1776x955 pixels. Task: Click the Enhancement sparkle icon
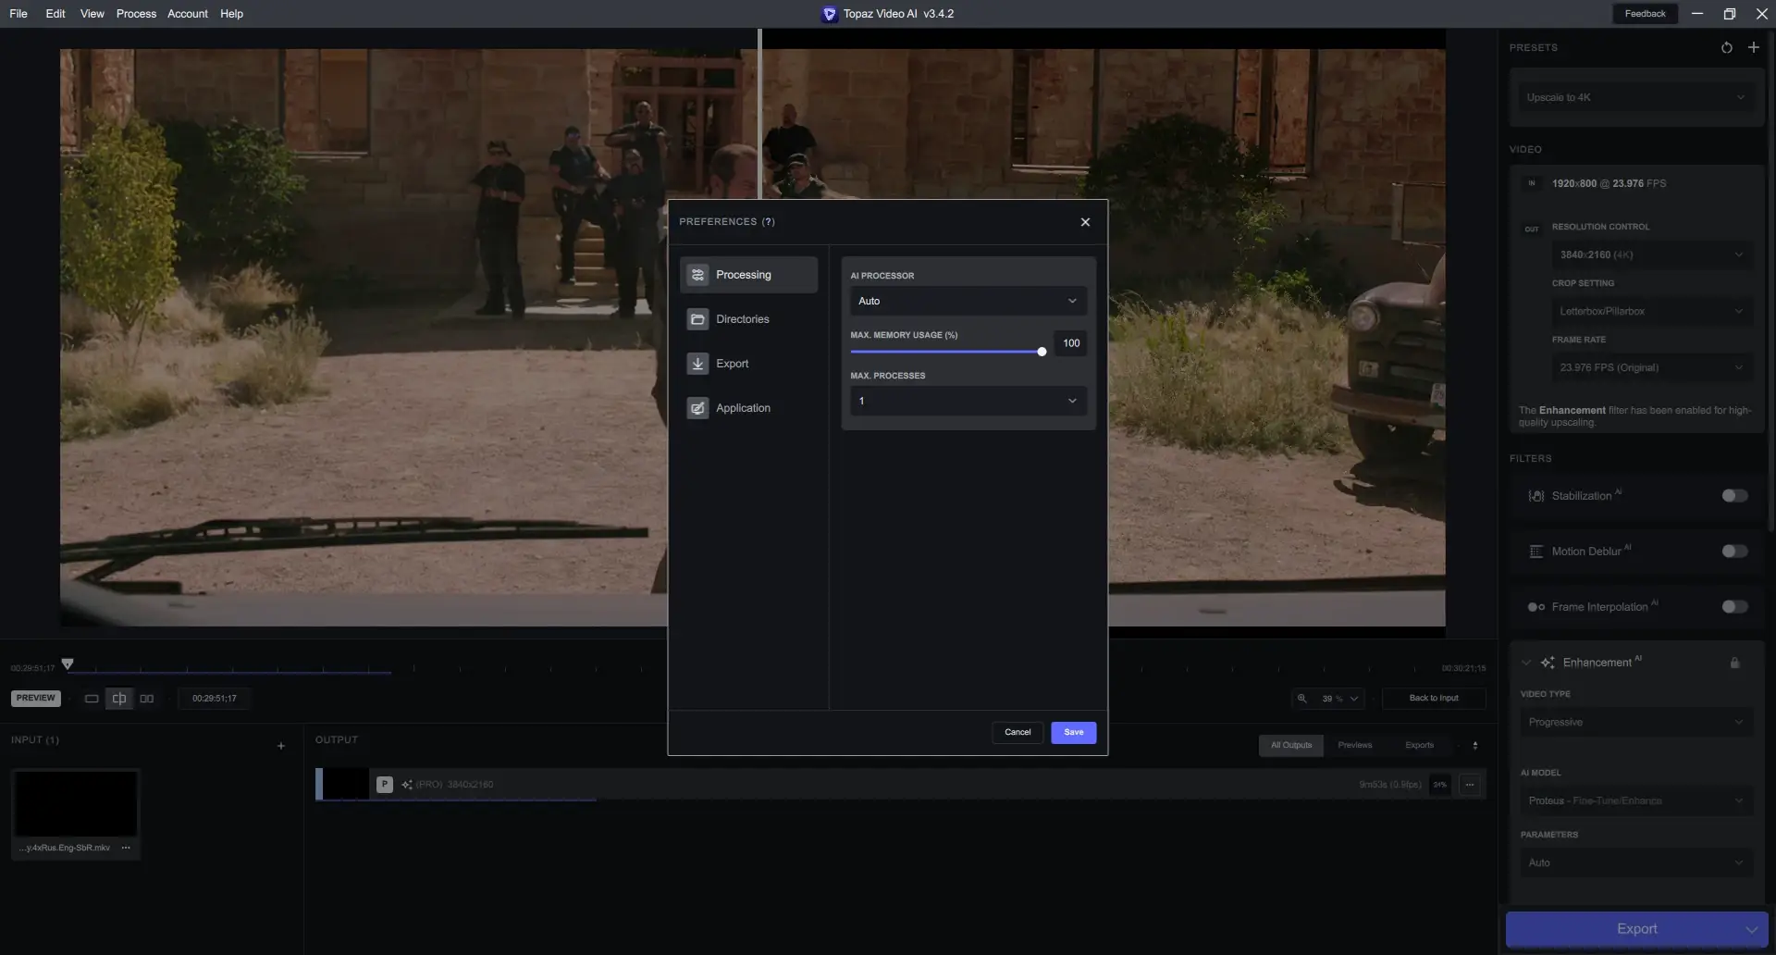pyautogui.click(x=1548, y=663)
